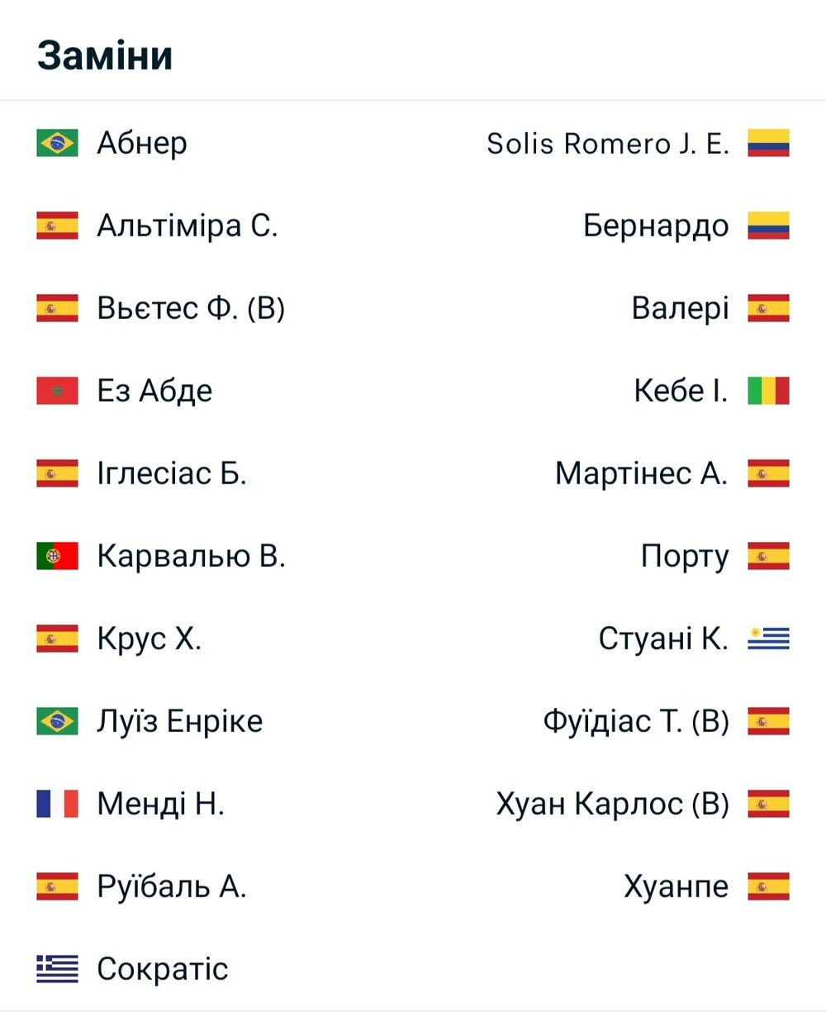Open player Валері
This screenshot has height=1012, width=826.
click(x=681, y=308)
